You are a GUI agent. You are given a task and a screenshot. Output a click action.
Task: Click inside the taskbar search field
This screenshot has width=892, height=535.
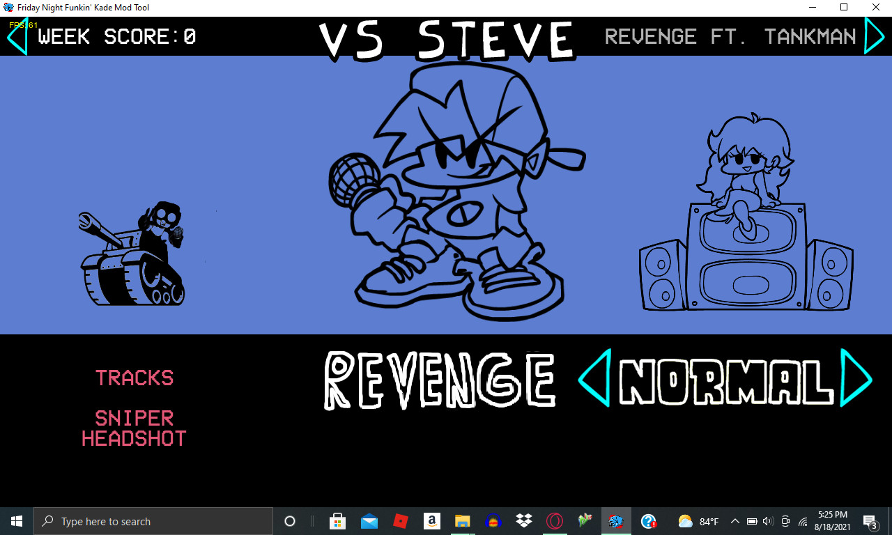coord(153,521)
